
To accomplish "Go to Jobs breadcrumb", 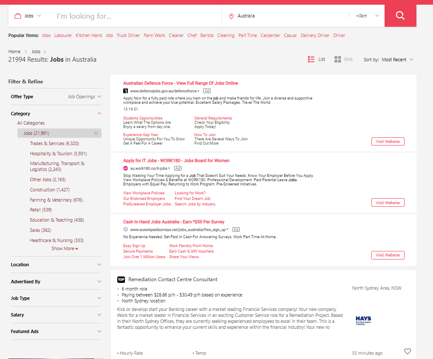I will [36, 51].
